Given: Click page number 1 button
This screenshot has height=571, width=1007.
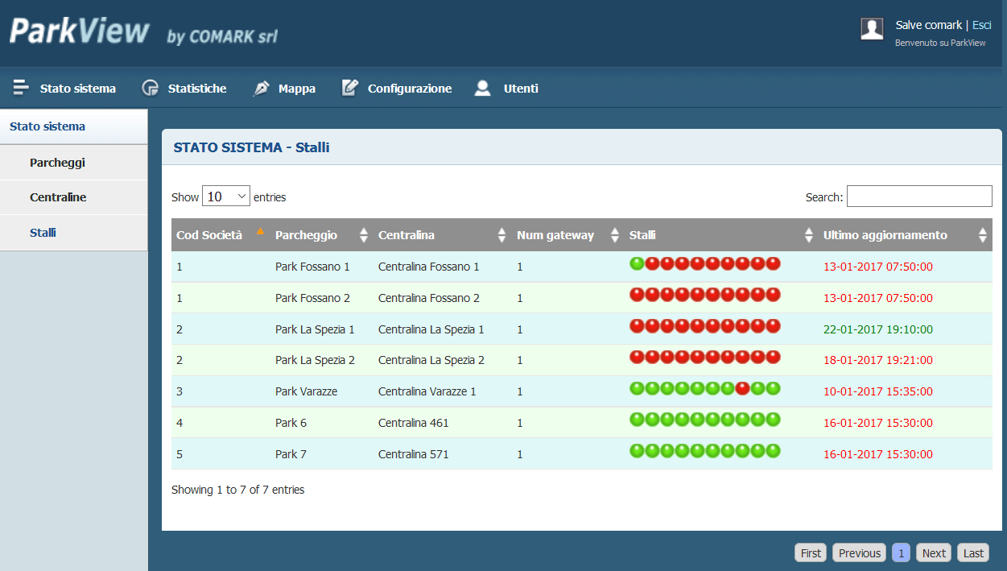Looking at the screenshot, I should click(x=902, y=552).
